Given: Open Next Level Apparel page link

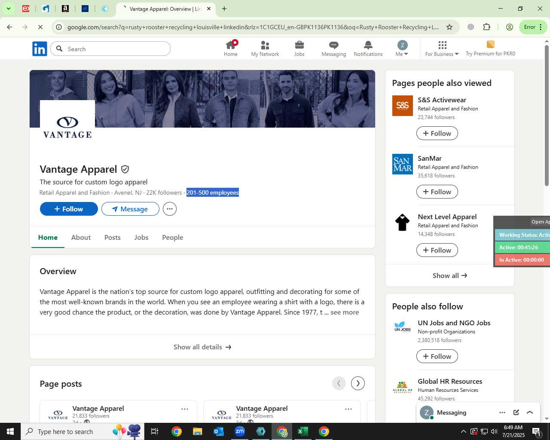Looking at the screenshot, I should [x=447, y=217].
